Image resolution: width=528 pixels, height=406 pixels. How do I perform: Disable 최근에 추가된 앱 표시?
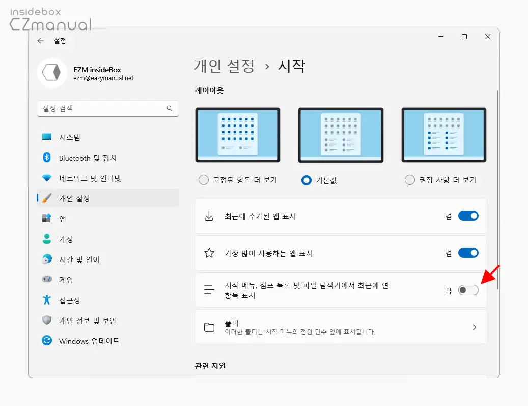[x=467, y=215]
